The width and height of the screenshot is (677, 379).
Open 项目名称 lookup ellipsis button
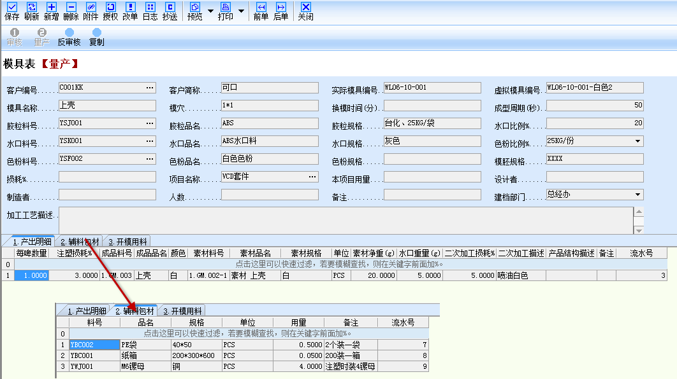pos(312,177)
